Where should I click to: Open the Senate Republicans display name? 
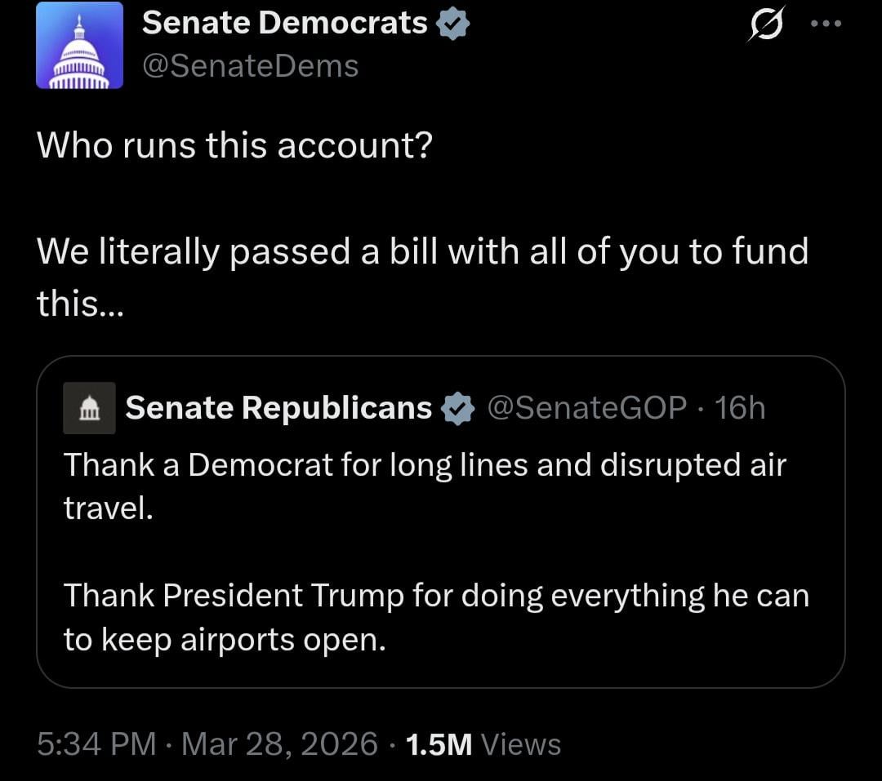278,407
